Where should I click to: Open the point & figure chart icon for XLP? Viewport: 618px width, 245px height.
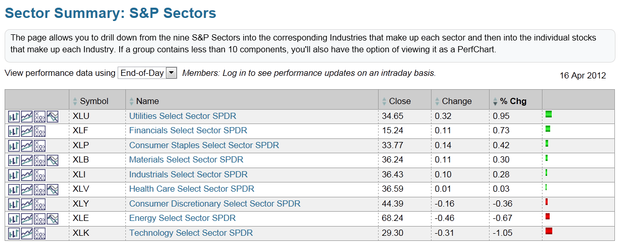tap(40, 146)
